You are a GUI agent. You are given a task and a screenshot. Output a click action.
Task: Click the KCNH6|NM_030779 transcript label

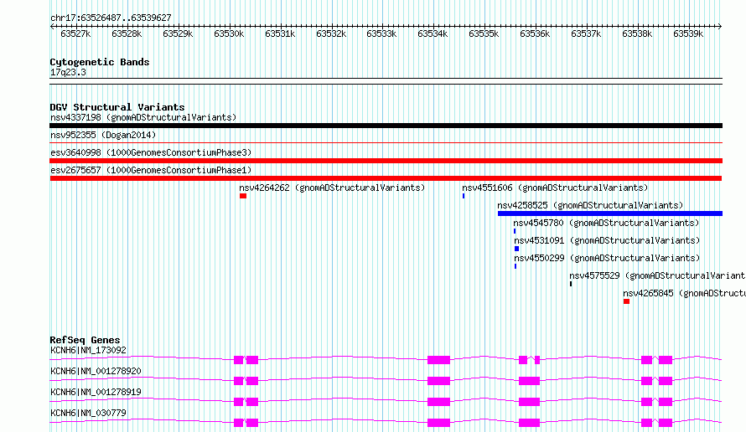(x=88, y=413)
